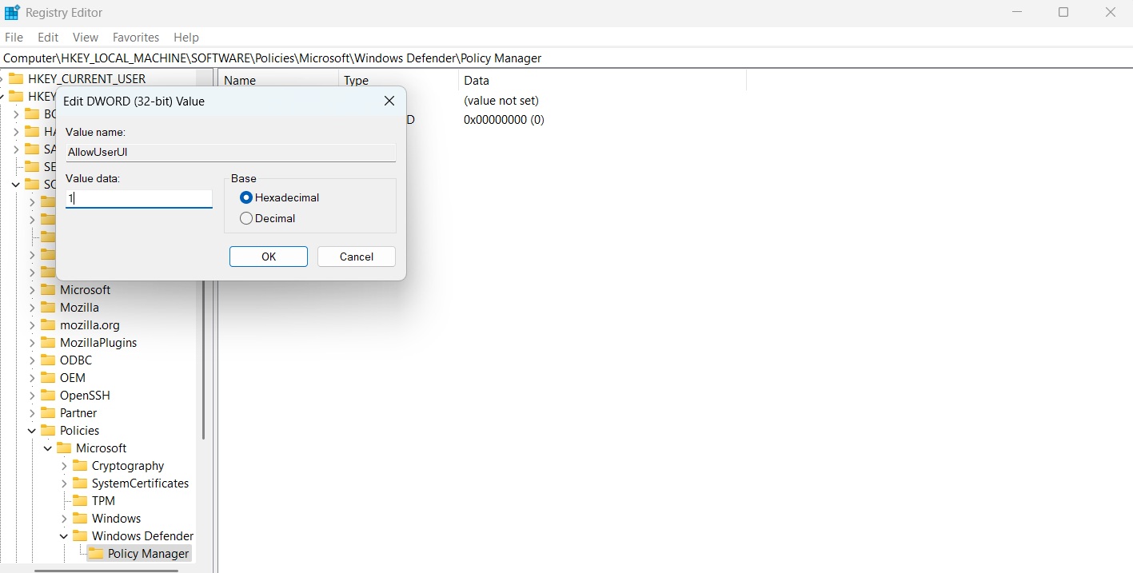The height and width of the screenshot is (573, 1133).
Task: Expand the Microsoft key under SOFTWARE
Action: [32, 289]
